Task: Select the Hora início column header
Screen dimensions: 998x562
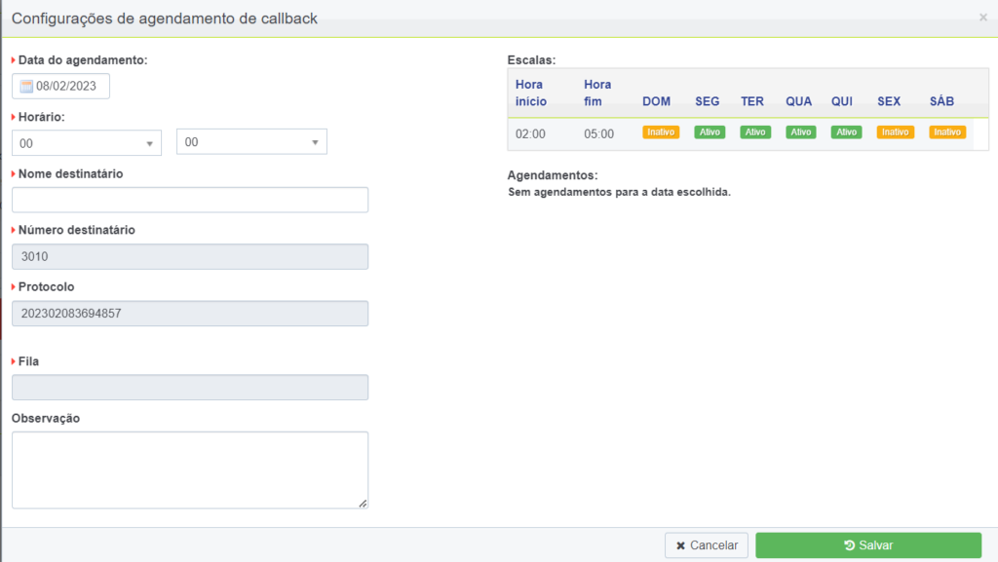Action: (529, 93)
